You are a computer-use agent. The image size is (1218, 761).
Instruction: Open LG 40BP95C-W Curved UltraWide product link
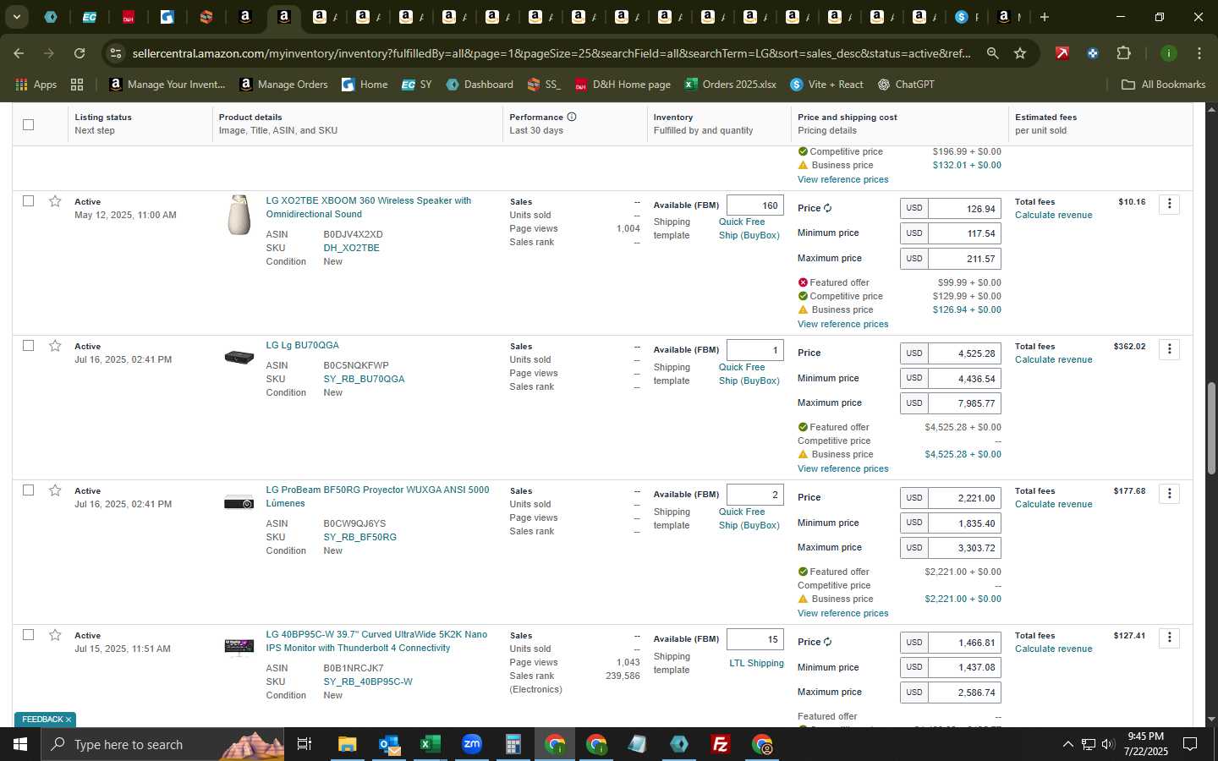click(x=376, y=641)
